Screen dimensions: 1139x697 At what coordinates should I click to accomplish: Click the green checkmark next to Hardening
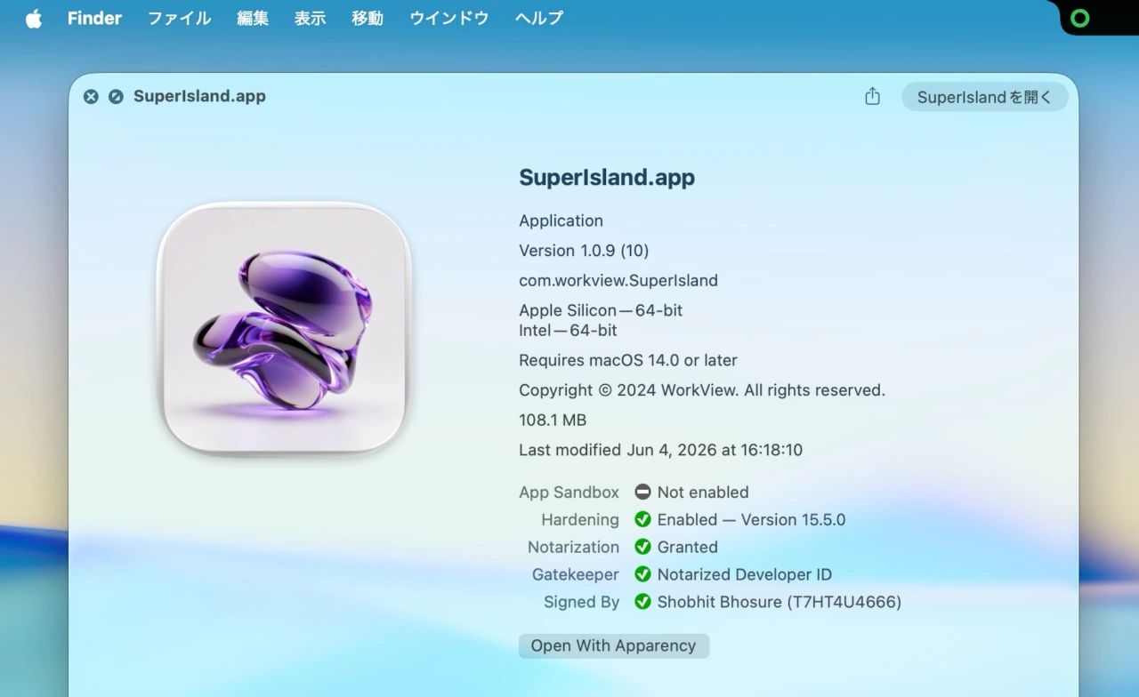642,519
